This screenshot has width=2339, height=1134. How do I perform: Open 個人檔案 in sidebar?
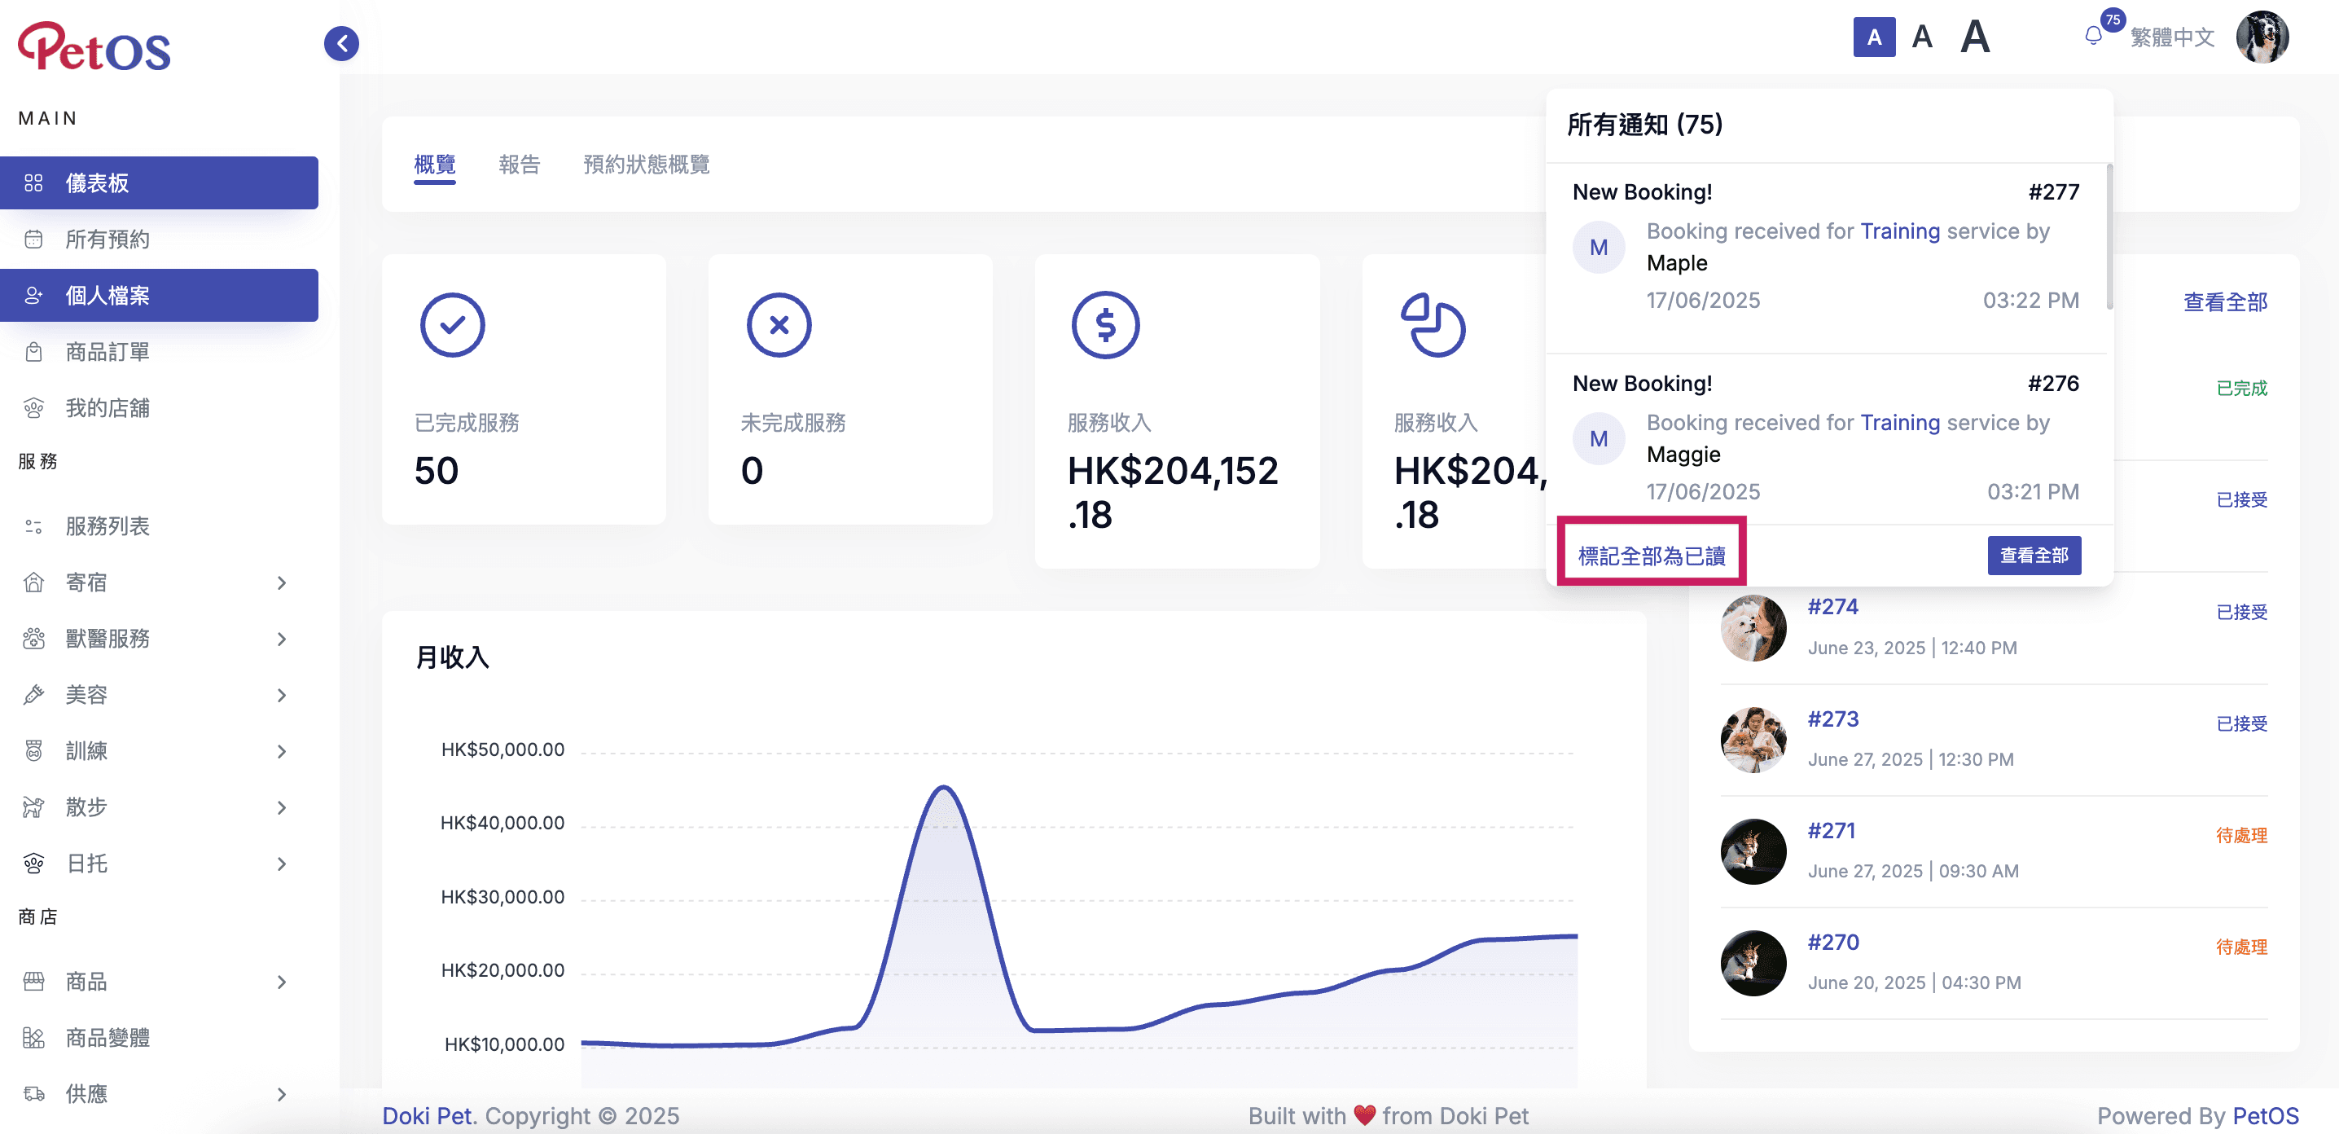tap(159, 295)
